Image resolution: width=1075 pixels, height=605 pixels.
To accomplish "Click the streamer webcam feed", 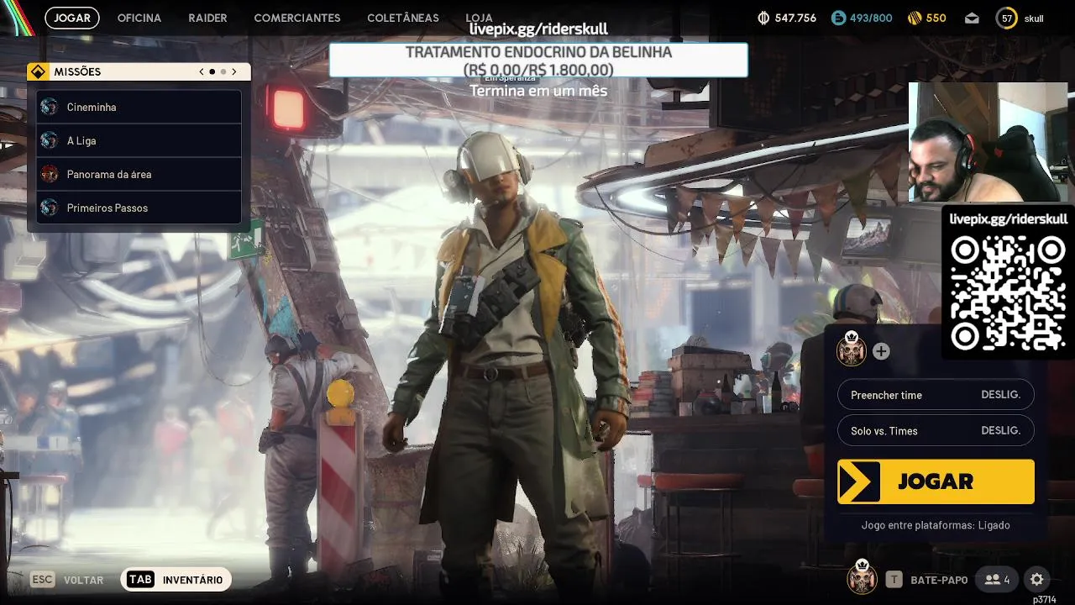I will [x=988, y=142].
